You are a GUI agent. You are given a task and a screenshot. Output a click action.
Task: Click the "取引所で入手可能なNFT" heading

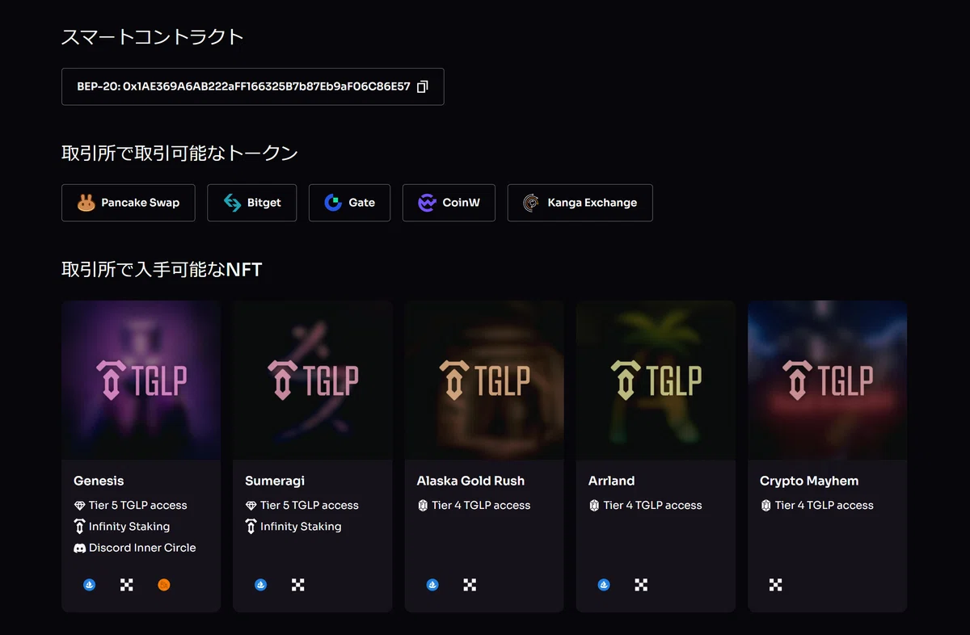tap(162, 269)
